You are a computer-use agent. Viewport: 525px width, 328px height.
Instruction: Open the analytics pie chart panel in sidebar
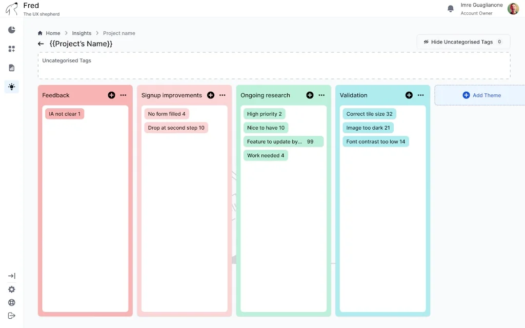pos(11,30)
